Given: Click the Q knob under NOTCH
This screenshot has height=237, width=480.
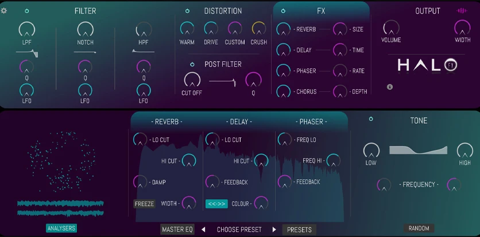Looking at the screenshot, I should tap(86, 67).
